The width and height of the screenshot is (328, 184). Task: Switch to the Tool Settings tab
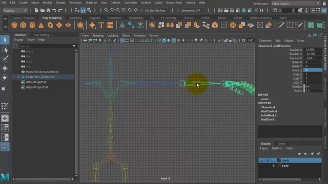42,35
